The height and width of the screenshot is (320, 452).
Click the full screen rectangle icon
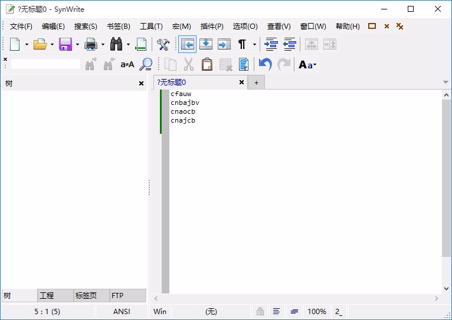pyautogui.click(x=372, y=26)
